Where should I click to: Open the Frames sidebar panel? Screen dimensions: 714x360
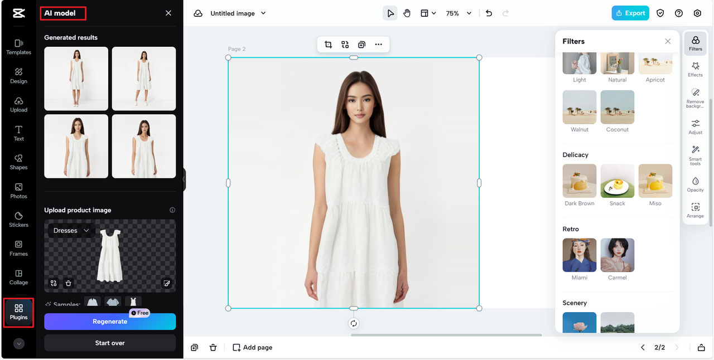point(18,249)
